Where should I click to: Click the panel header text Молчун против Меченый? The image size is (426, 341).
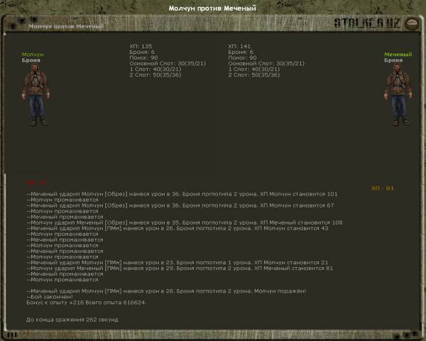pos(65,26)
